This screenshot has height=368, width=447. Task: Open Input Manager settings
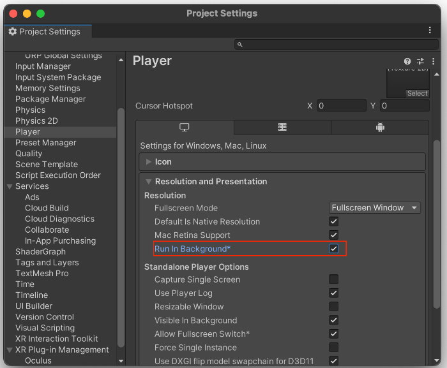43,66
